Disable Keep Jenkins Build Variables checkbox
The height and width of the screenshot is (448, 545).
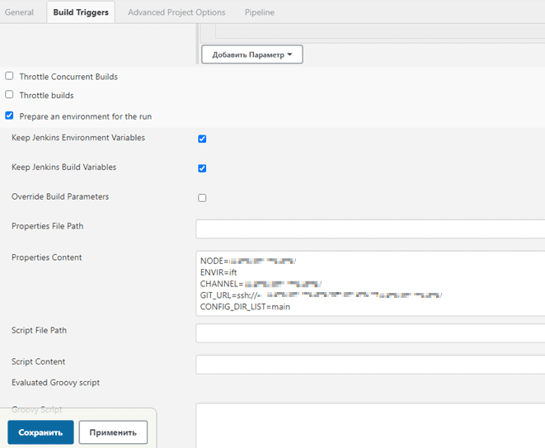(x=202, y=168)
